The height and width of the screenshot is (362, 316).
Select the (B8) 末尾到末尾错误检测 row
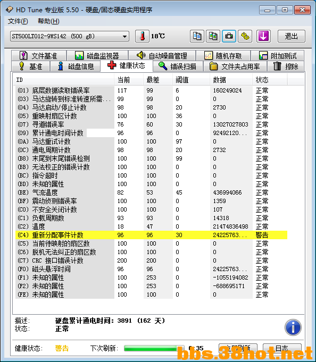151,158
